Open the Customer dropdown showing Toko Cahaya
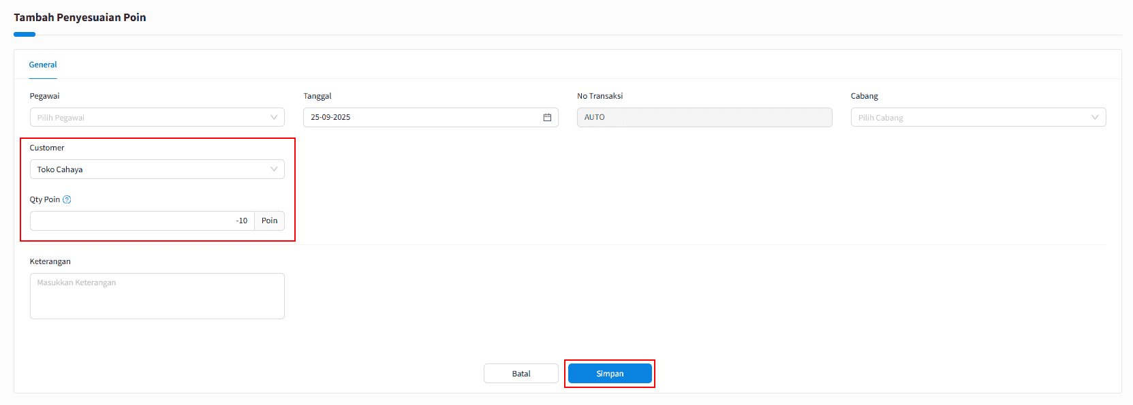The width and height of the screenshot is (1133, 405). (x=150, y=169)
